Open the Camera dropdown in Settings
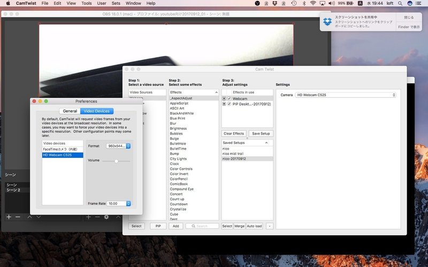This screenshot has width=428, height=267. (x=346, y=95)
